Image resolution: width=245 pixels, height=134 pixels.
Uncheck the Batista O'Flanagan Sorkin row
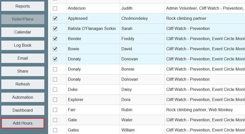pos(55,28)
